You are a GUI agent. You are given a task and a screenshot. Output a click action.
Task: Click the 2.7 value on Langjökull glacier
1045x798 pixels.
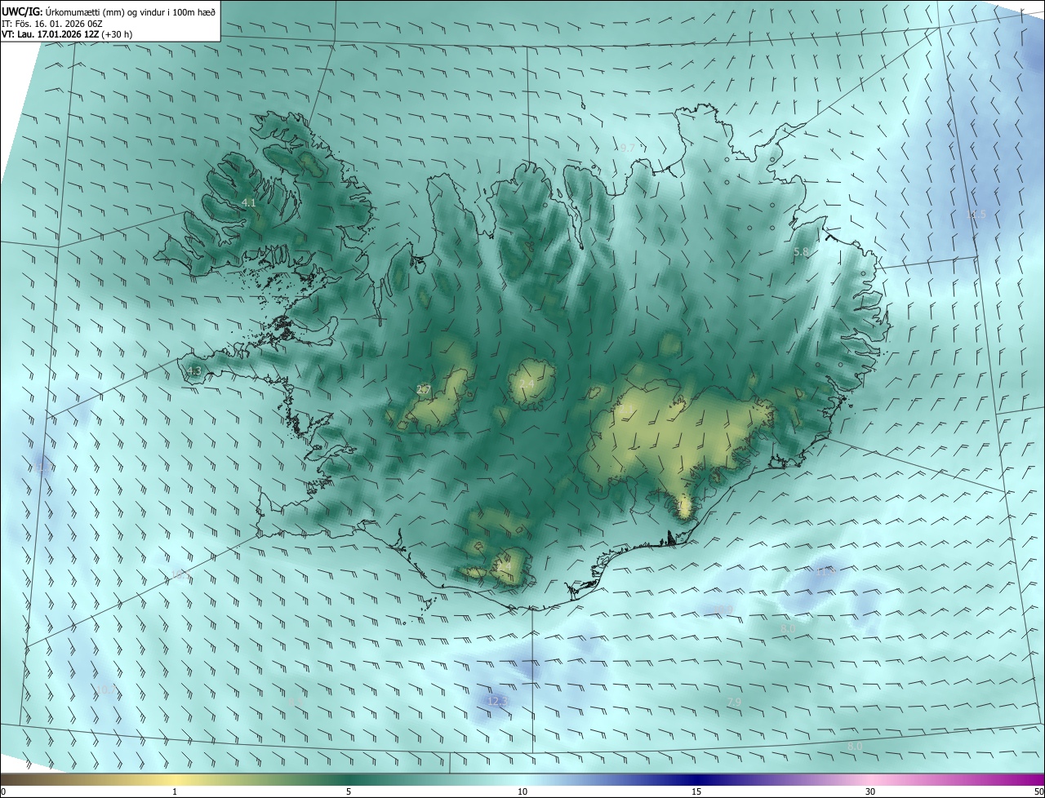click(423, 390)
